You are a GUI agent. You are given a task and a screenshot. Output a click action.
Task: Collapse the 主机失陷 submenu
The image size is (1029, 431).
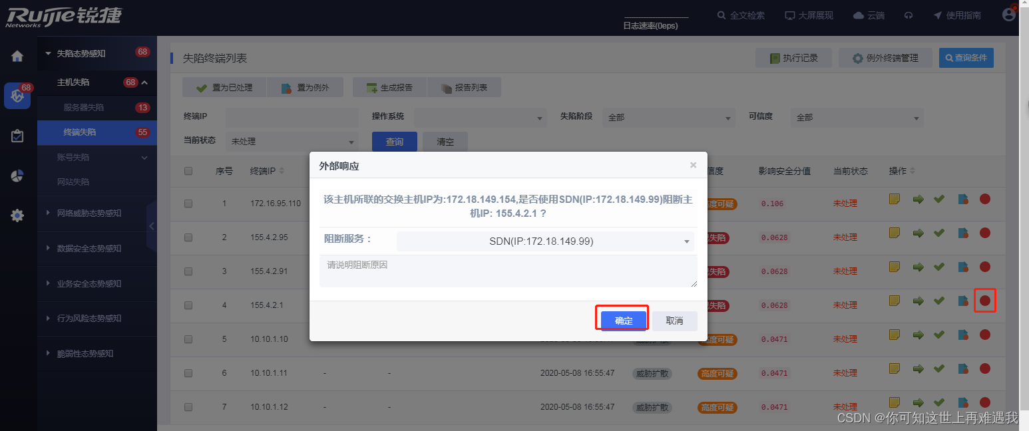click(97, 82)
